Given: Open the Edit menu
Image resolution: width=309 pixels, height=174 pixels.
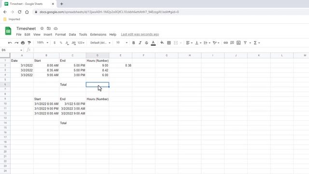Looking at the screenshot, I should coord(27,34).
